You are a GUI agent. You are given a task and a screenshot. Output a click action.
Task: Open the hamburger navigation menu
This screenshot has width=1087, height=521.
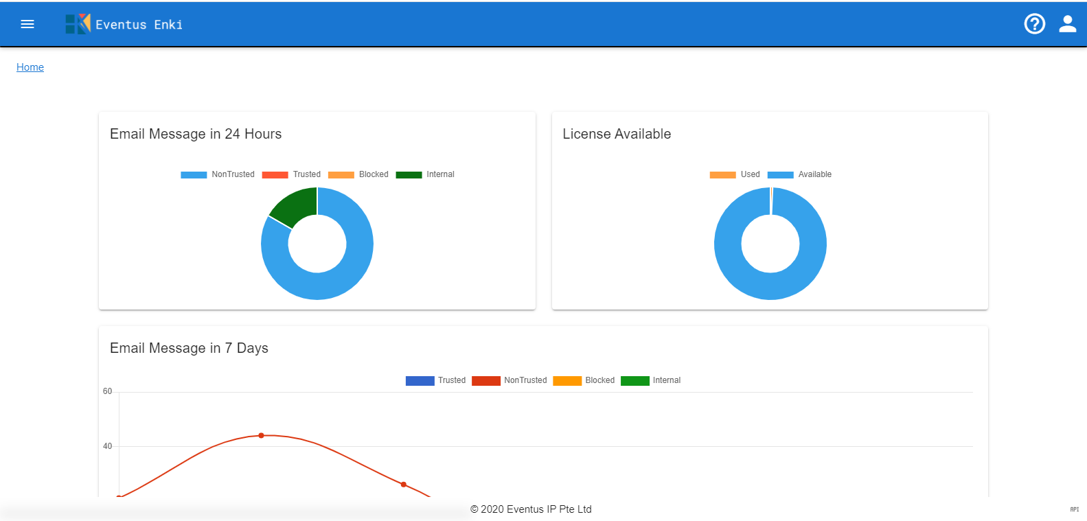[27, 24]
